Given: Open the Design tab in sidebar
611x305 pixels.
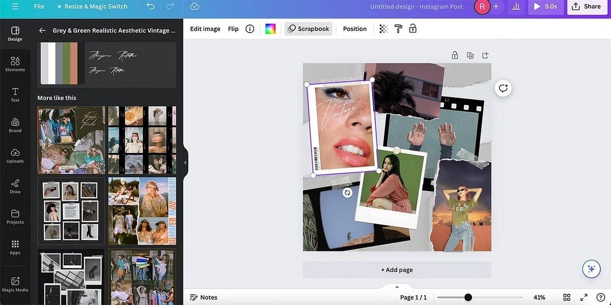Looking at the screenshot, I should [x=15, y=34].
